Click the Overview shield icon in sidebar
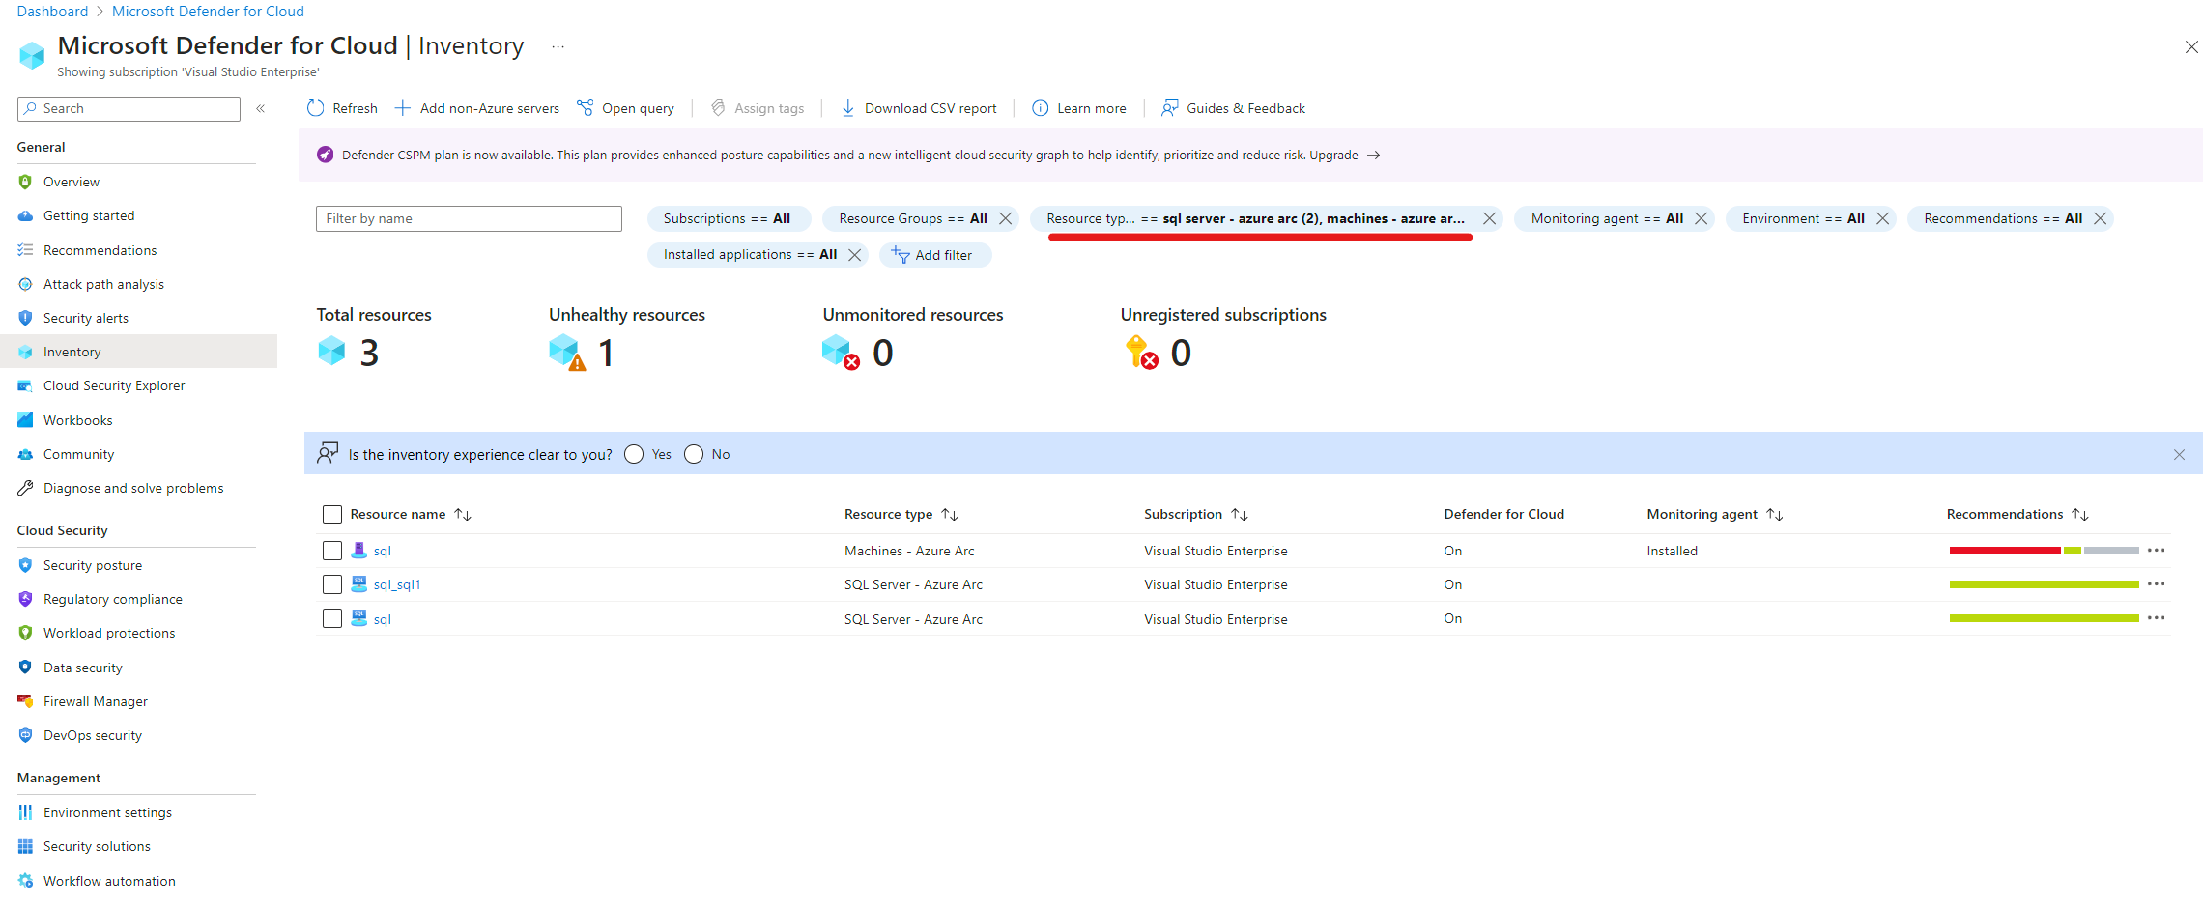2203x909 pixels. point(26,182)
